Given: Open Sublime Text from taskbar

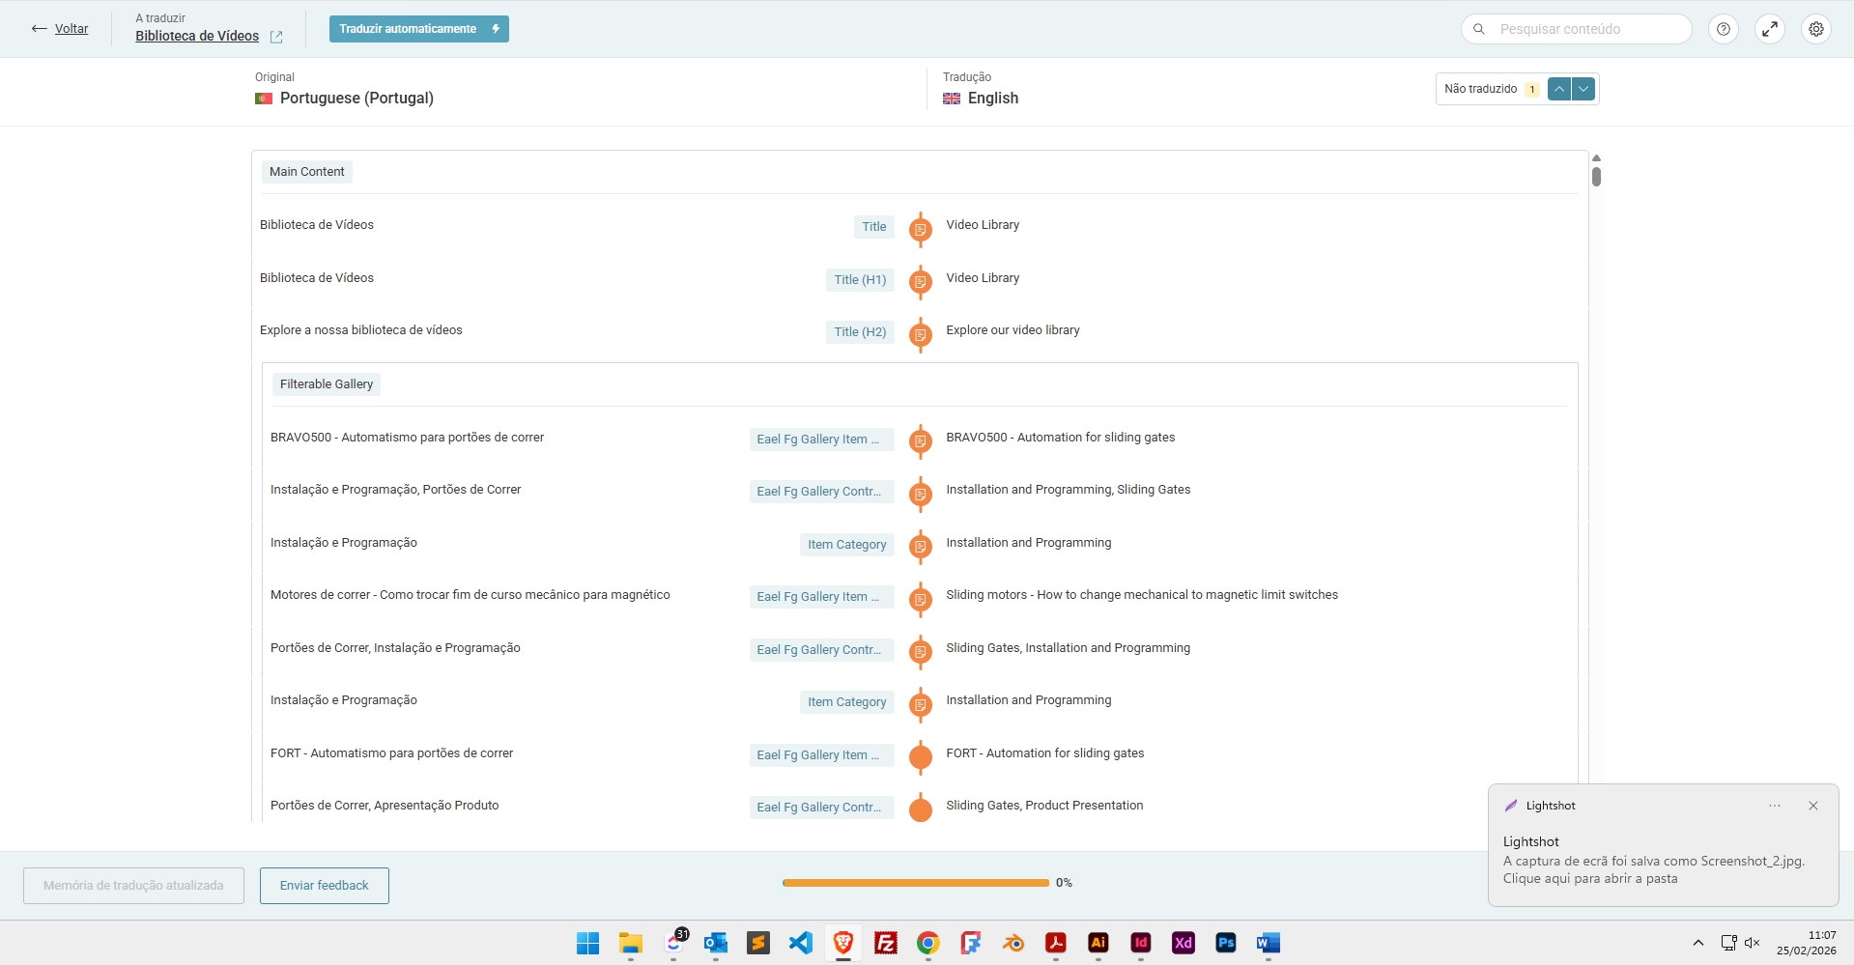Looking at the screenshot, I should (758, 943).
